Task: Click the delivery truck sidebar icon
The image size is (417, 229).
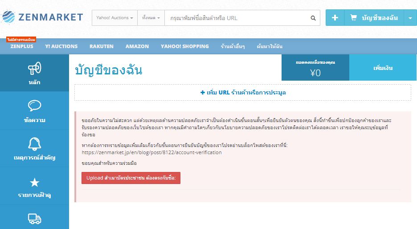Action: [x=35, y=219]
